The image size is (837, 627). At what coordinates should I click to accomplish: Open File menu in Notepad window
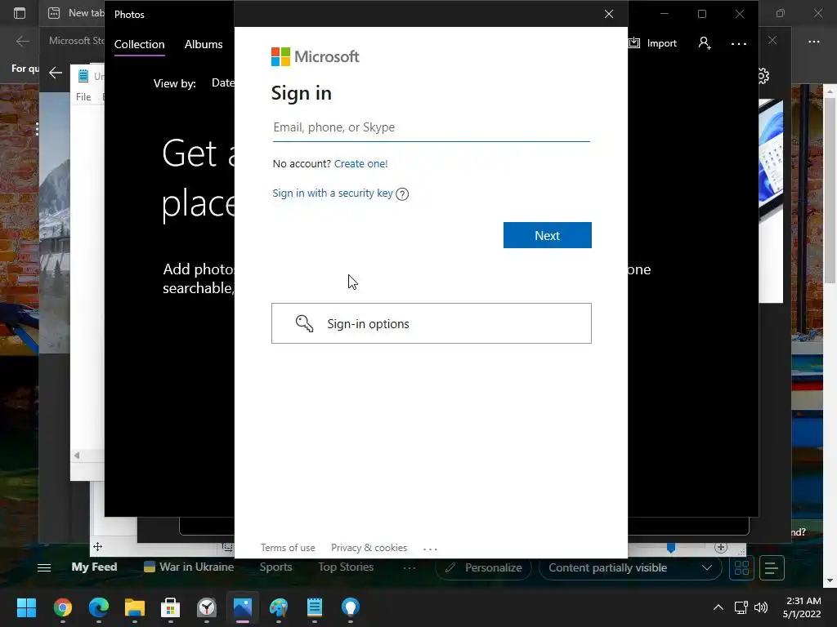(x=83, y=96)
